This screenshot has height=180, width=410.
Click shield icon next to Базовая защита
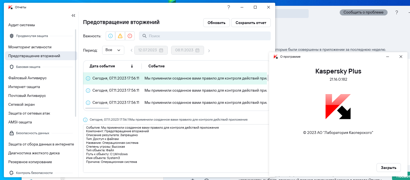pyautogui.click(x=12, y=67)
